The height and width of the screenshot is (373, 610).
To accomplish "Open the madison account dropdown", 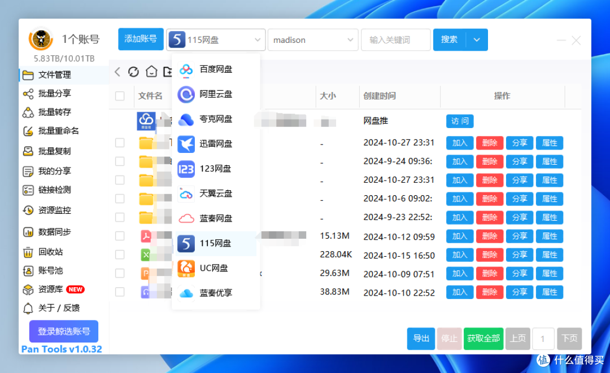I will point(313,40).
